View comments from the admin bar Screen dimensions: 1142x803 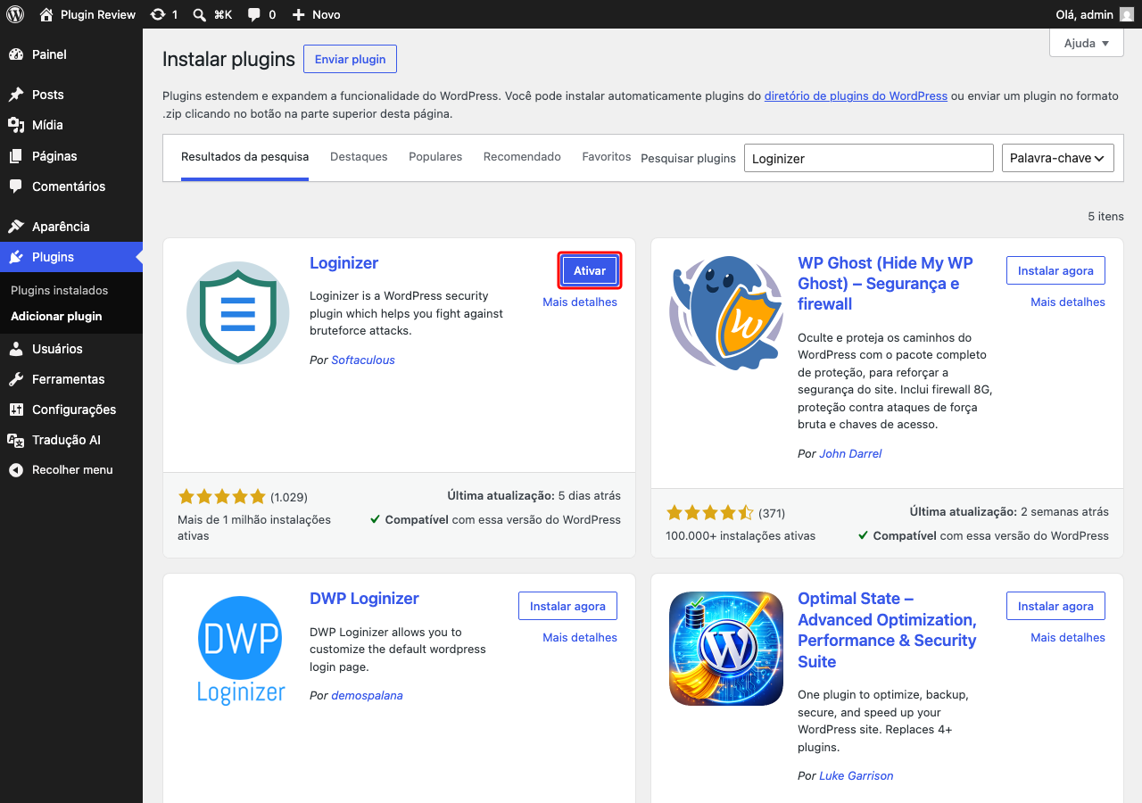pos(261,14)
